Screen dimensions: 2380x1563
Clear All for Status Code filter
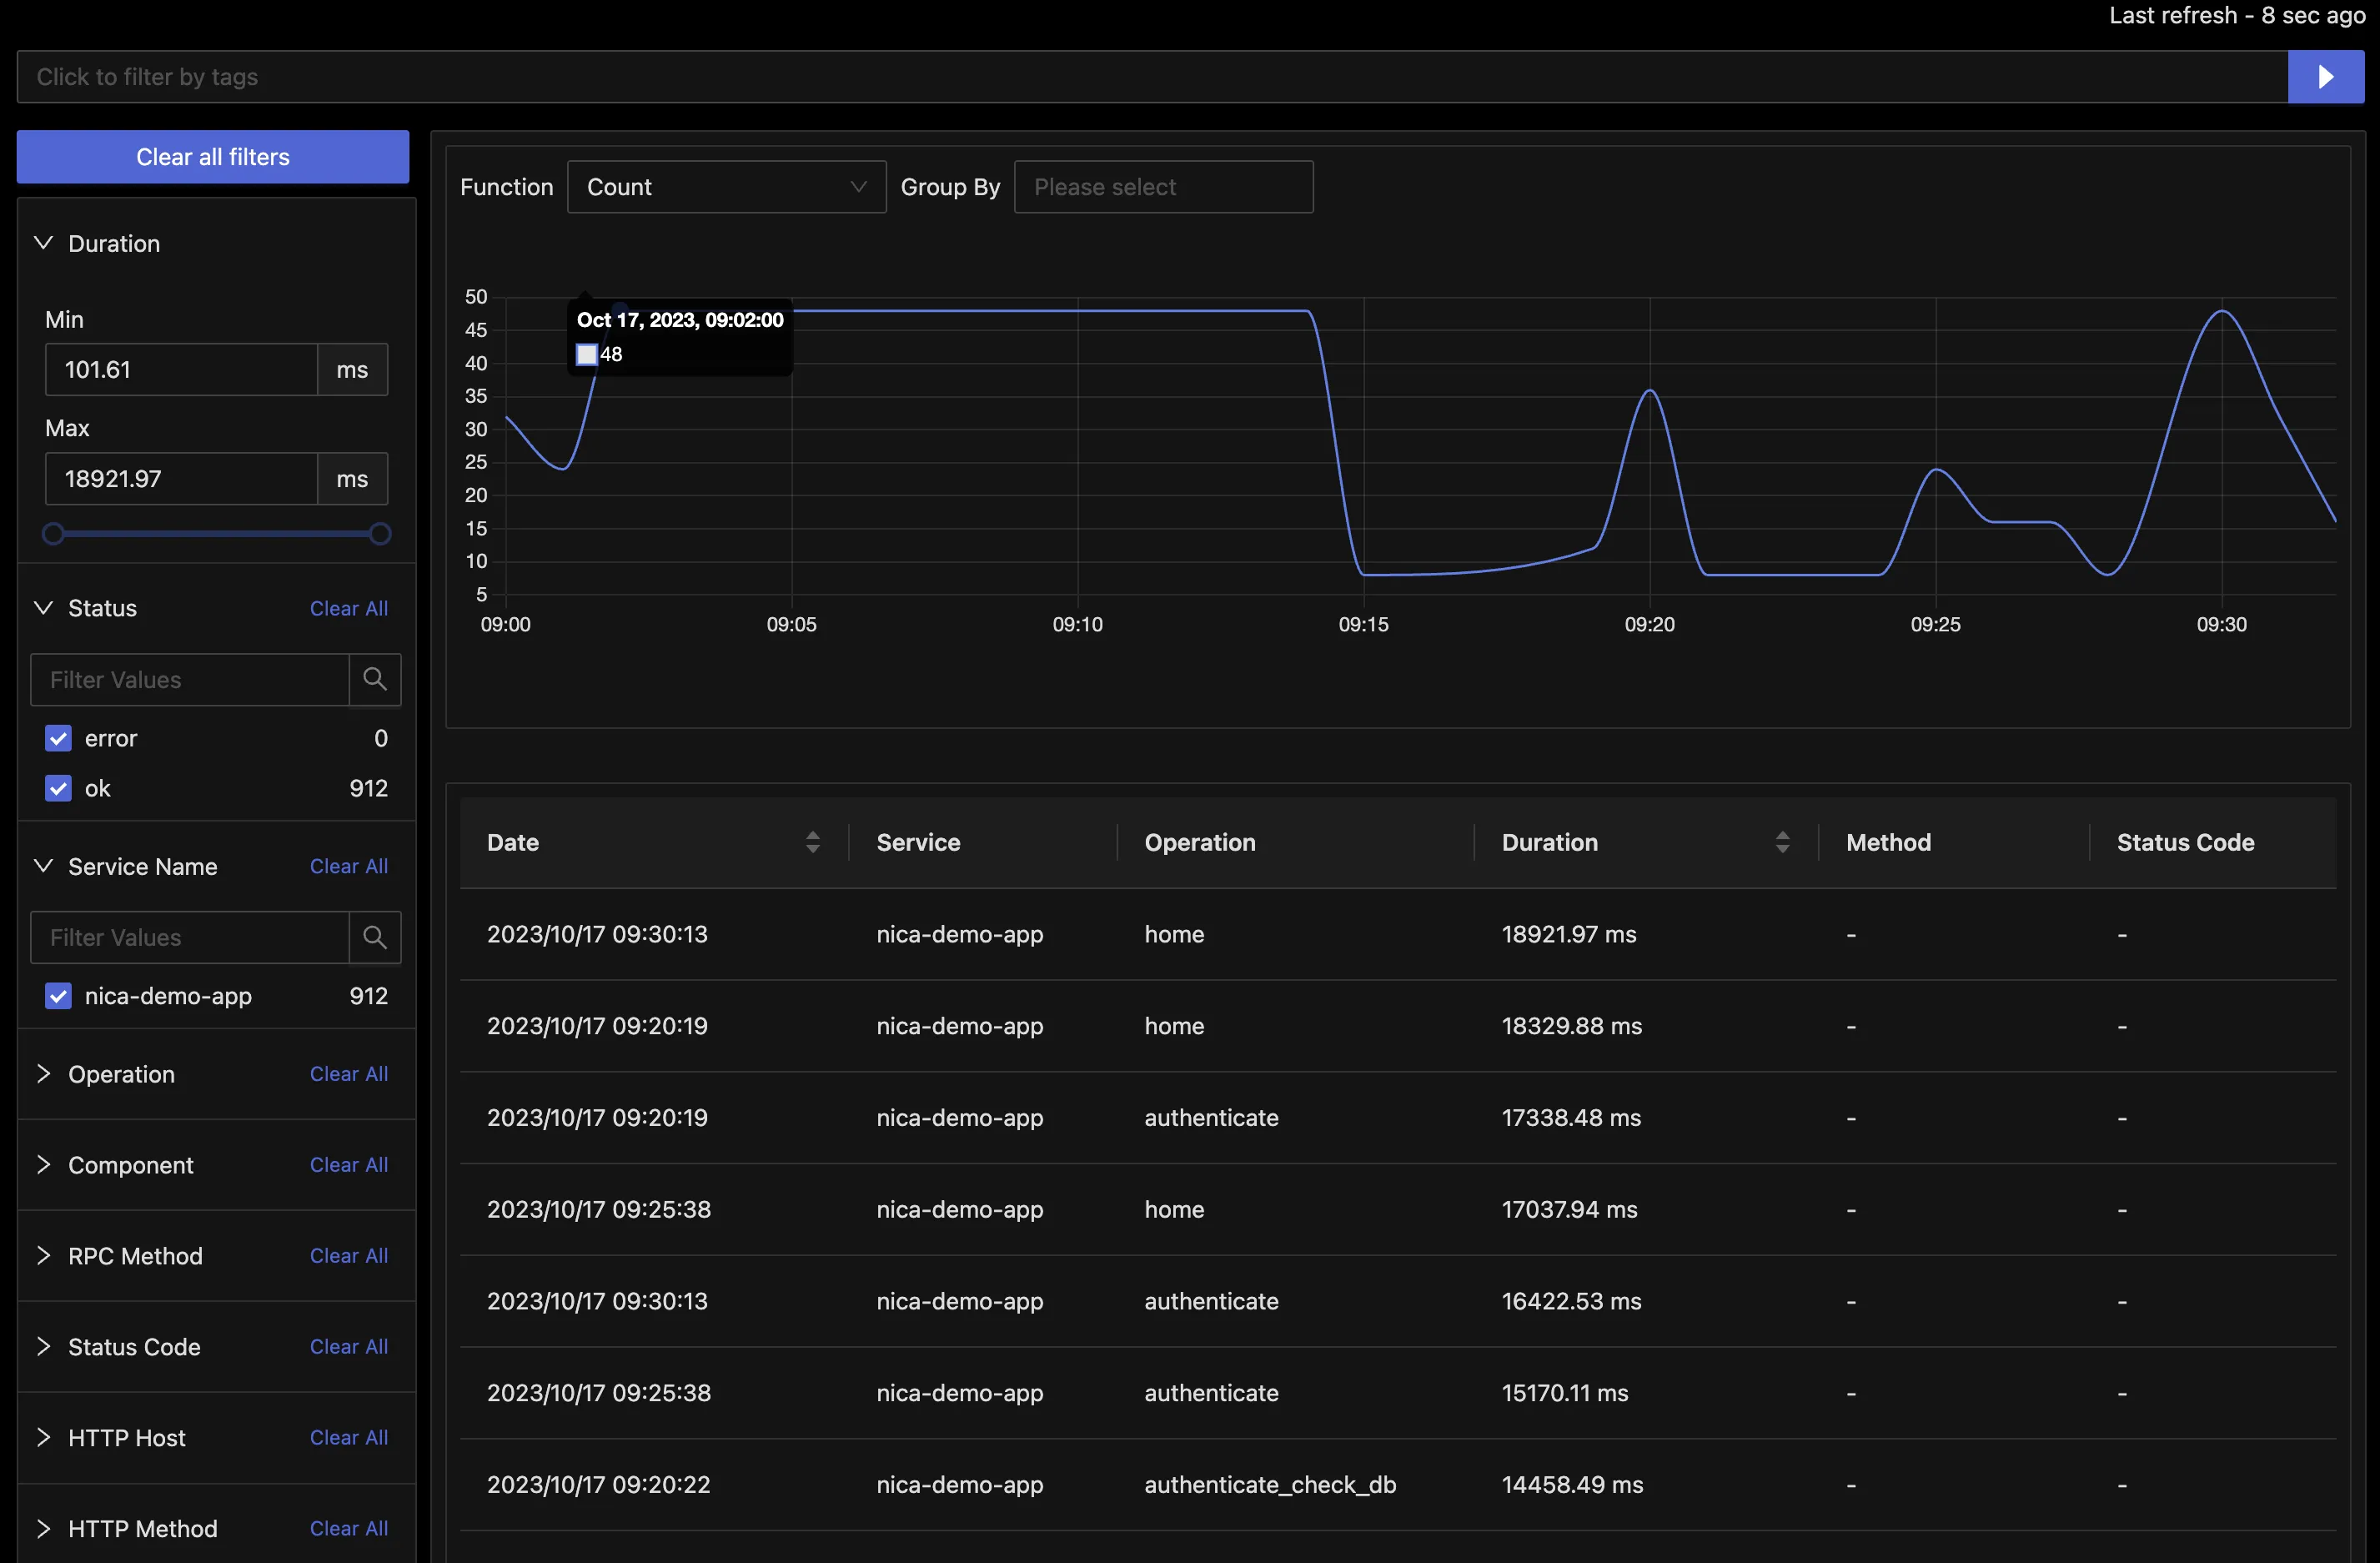point(348,1347)
